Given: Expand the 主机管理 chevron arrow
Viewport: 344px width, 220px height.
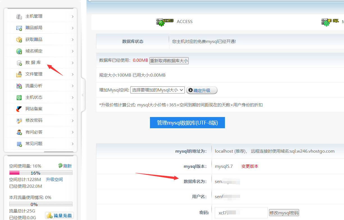Looking at the screenshot, I should 72,17.
